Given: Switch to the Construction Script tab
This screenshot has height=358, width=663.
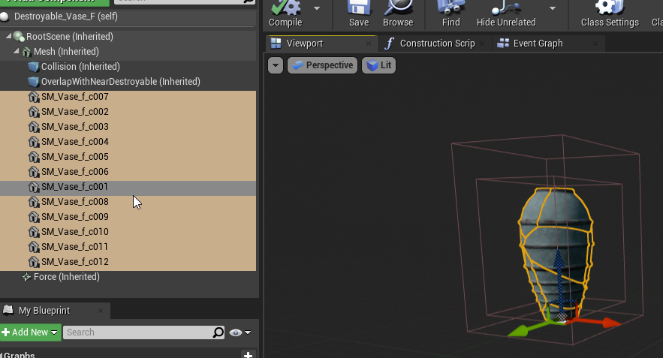Looking at the screenshot, I should coord(436,44).
